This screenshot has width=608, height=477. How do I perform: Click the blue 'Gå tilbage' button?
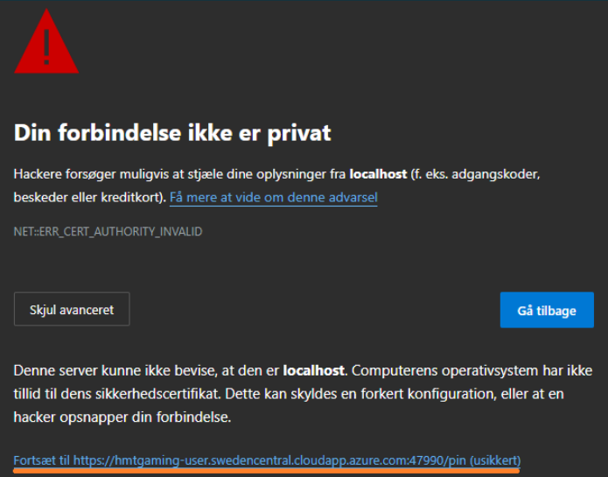tap(547, 310)
